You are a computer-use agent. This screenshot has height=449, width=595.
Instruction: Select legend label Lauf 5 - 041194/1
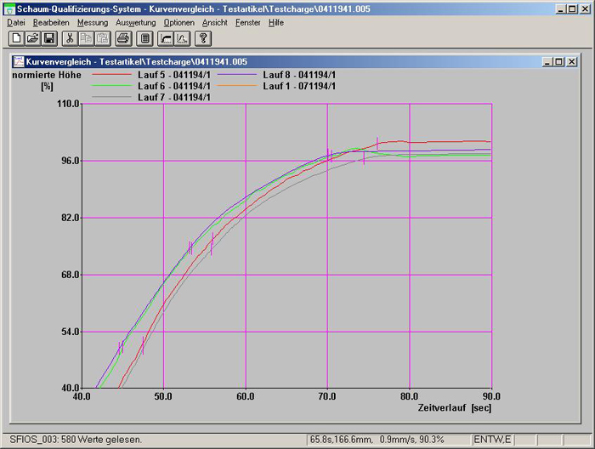(174, 75)
